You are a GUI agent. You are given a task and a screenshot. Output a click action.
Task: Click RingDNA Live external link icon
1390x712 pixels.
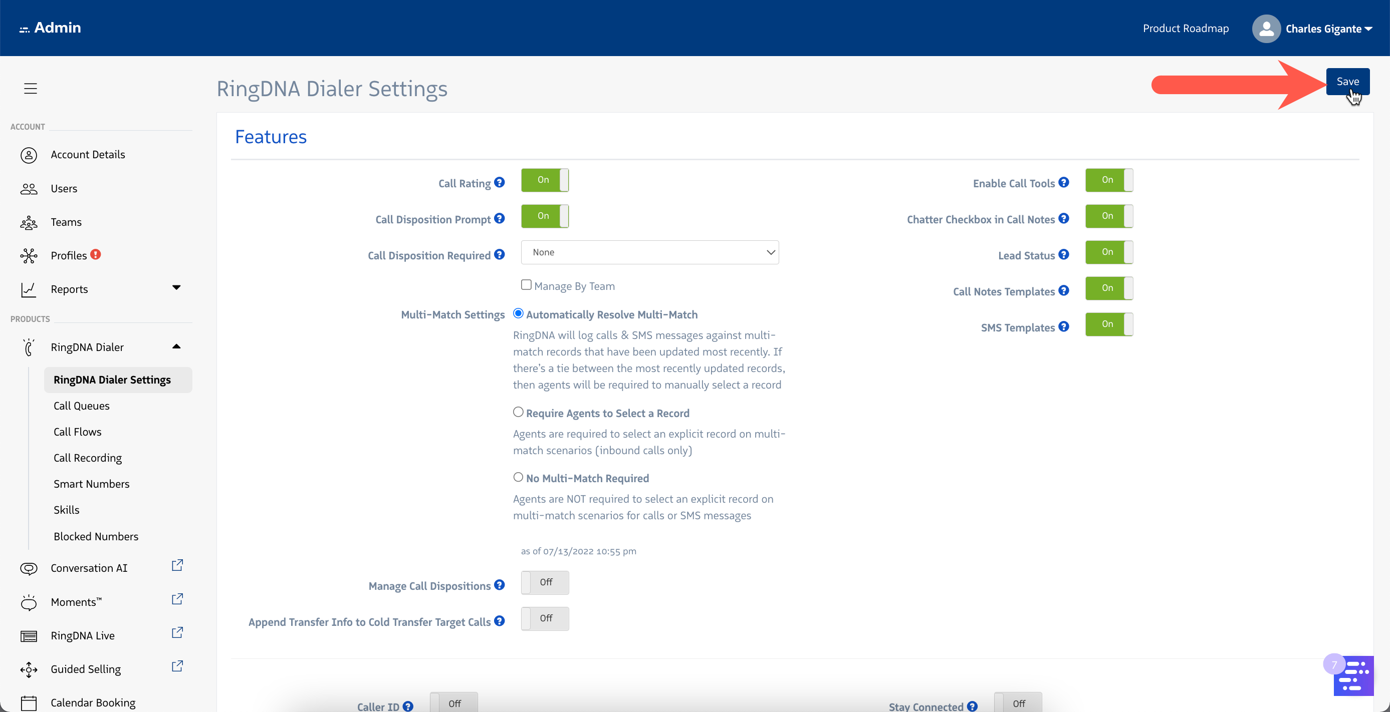177,633
